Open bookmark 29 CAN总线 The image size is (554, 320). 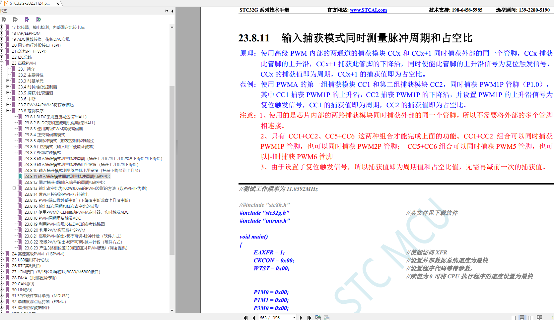[23, 284]
